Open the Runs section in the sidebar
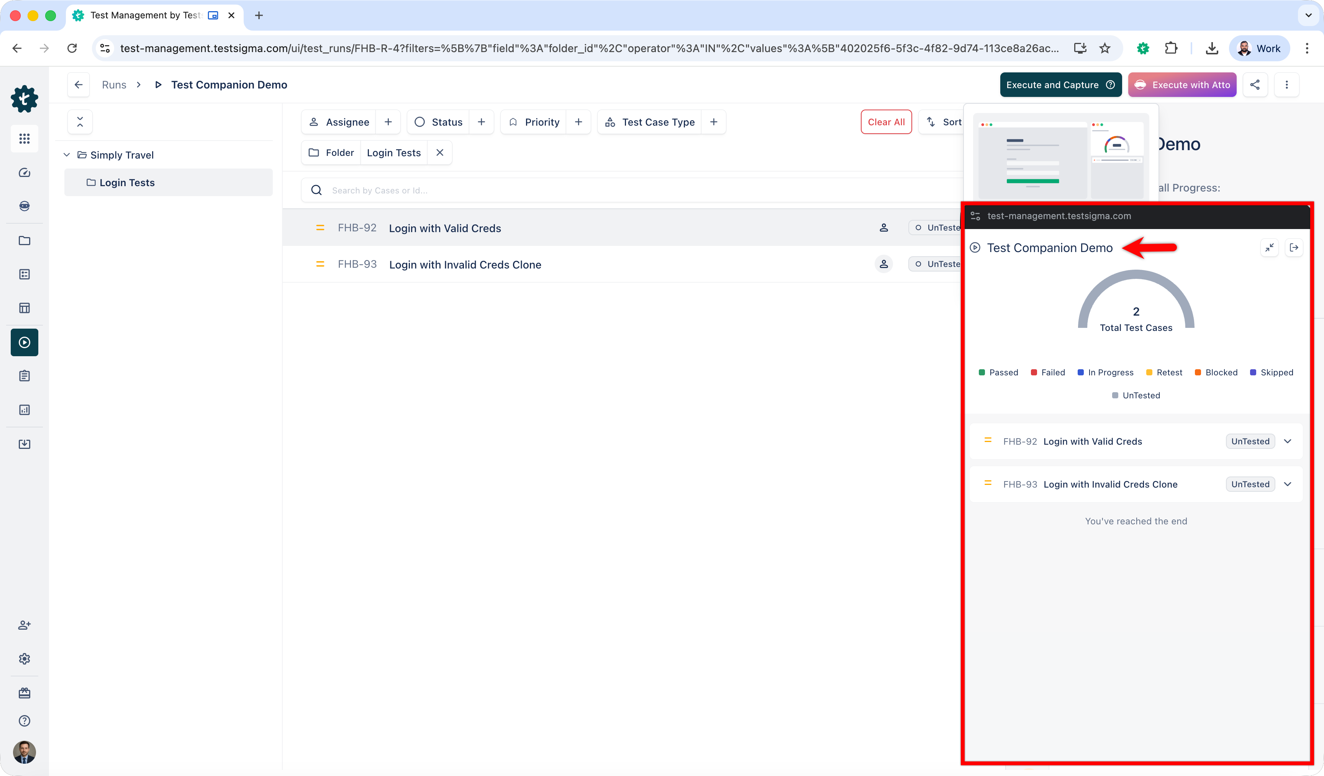This screenshot has height=776, width=1324. [24, 342]
